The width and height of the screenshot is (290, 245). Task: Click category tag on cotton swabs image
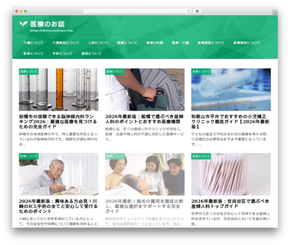click(x=201, y=156)
